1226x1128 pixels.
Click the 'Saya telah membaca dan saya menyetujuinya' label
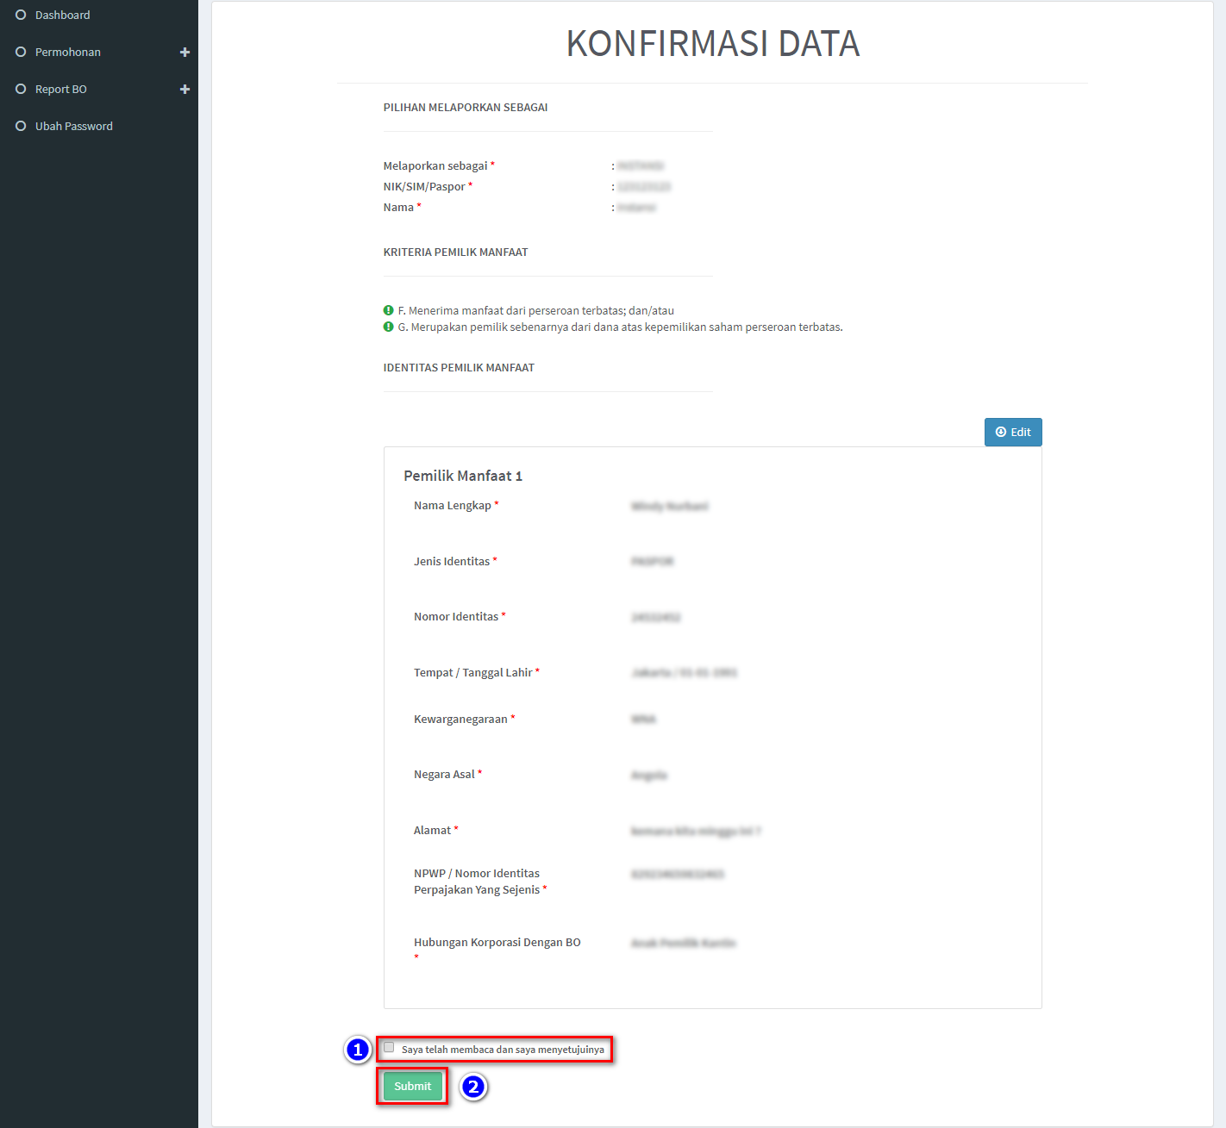(503, 1050)
